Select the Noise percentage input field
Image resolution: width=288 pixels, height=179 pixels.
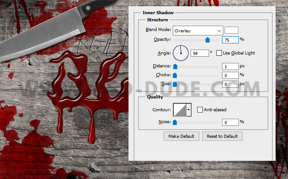[230, 122]
